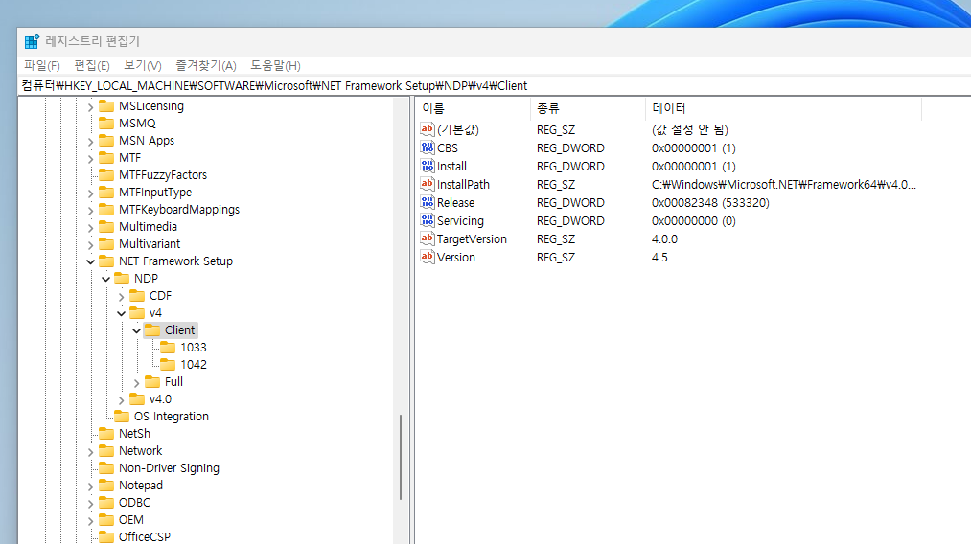971x544 pixels.
Task: Select the Servicing DWORD value icon
Action: point(428,220)
